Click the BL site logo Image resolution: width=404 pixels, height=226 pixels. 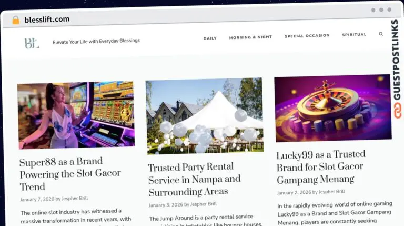[32, 43]
